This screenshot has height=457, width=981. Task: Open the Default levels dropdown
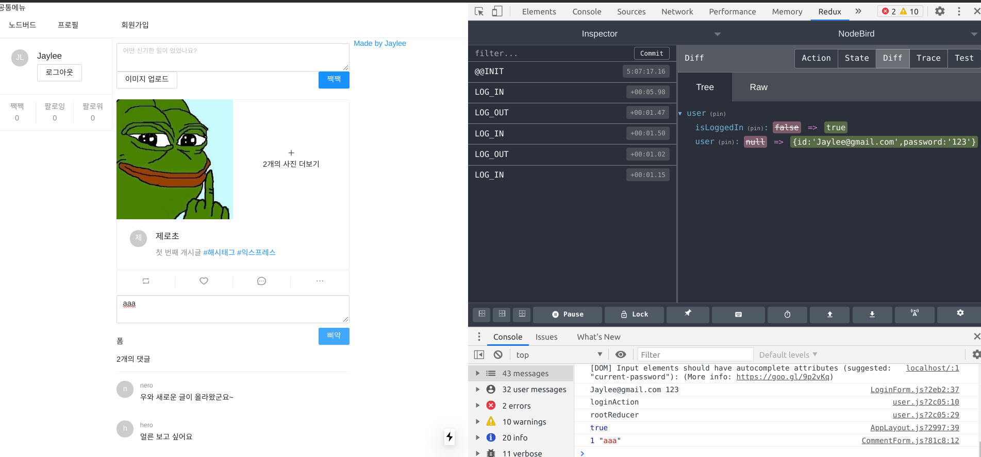(788, 355)
